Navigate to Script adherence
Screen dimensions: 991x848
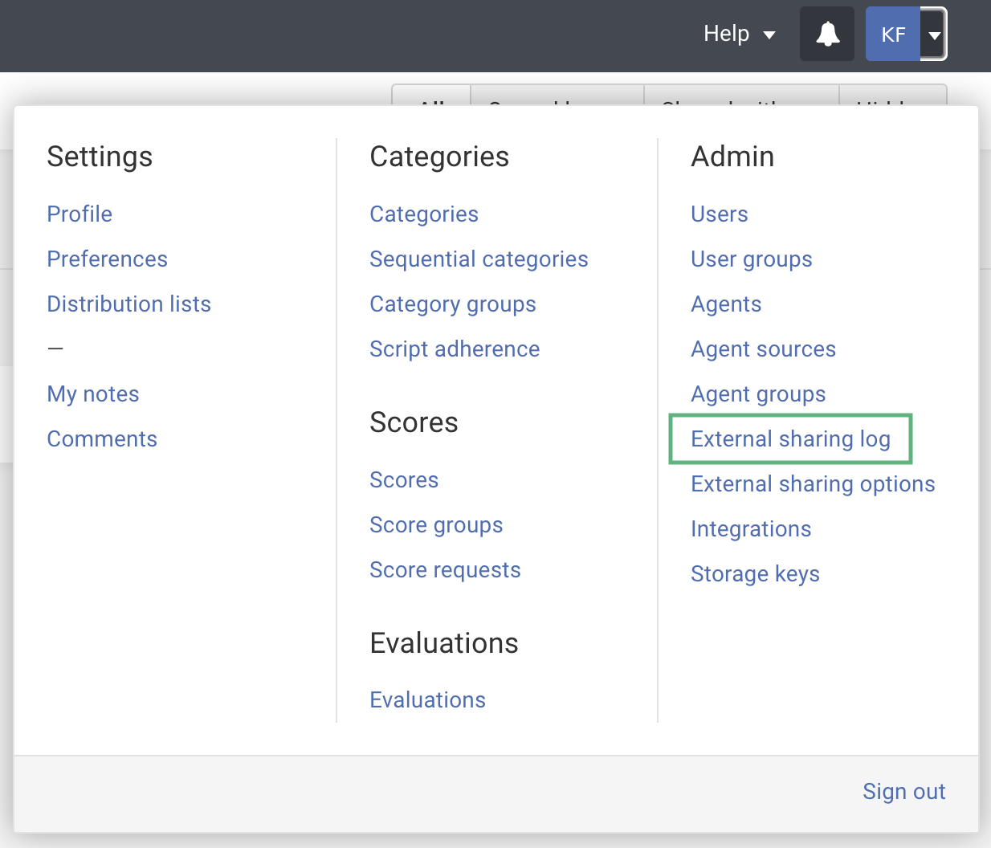click(455, 349)
